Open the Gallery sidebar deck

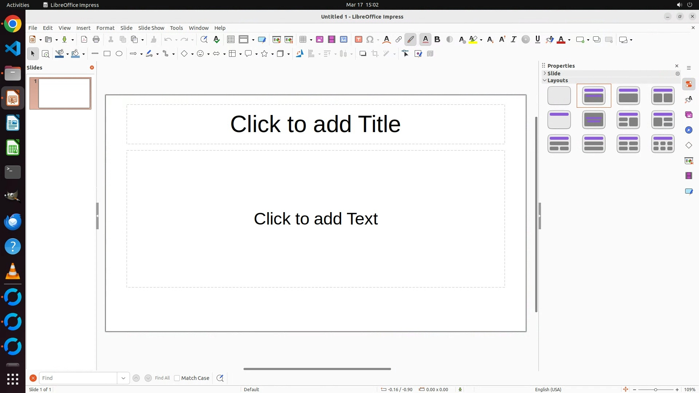point(689,115)
